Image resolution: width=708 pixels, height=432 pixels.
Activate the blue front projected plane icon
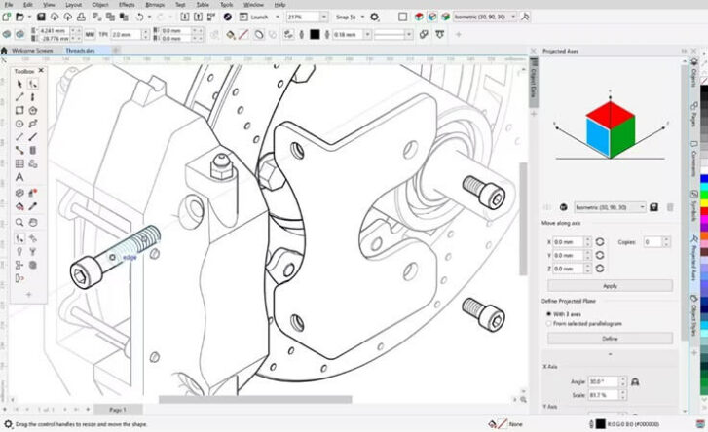[432, 17]
